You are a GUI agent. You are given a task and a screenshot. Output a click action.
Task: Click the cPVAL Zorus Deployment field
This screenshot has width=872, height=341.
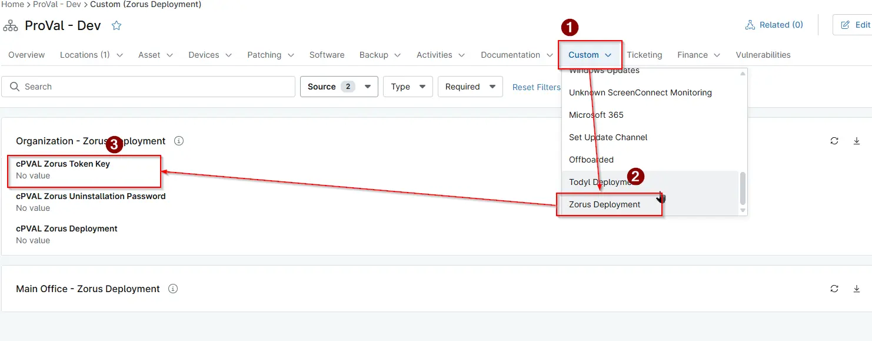pyautogui.click(x=66, y=234)
